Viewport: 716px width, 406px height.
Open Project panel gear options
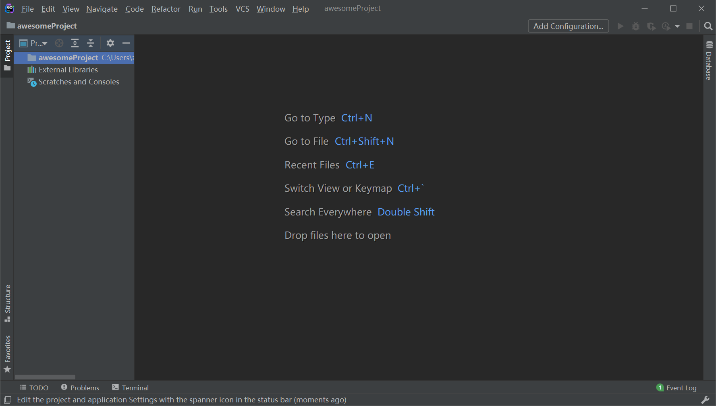pos(110,43)
